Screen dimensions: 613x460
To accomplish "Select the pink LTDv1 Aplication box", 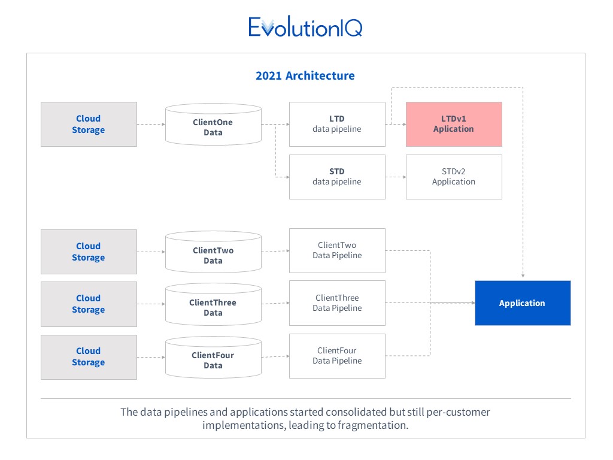I will click(x=454, y=125).
